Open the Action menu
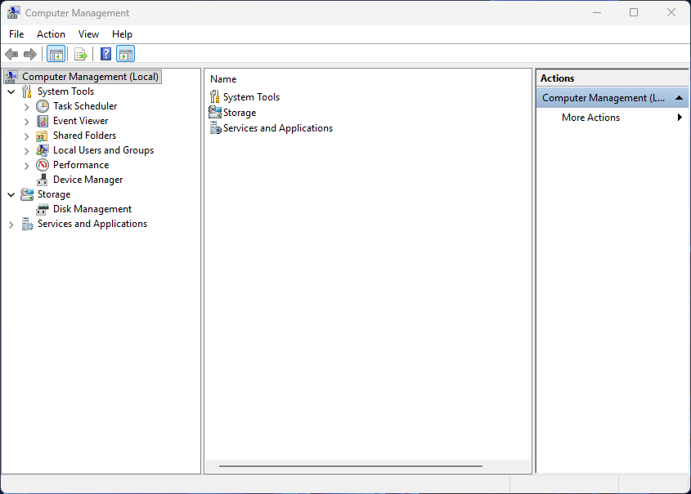This screenshot has width=691, height=494. 51,33
